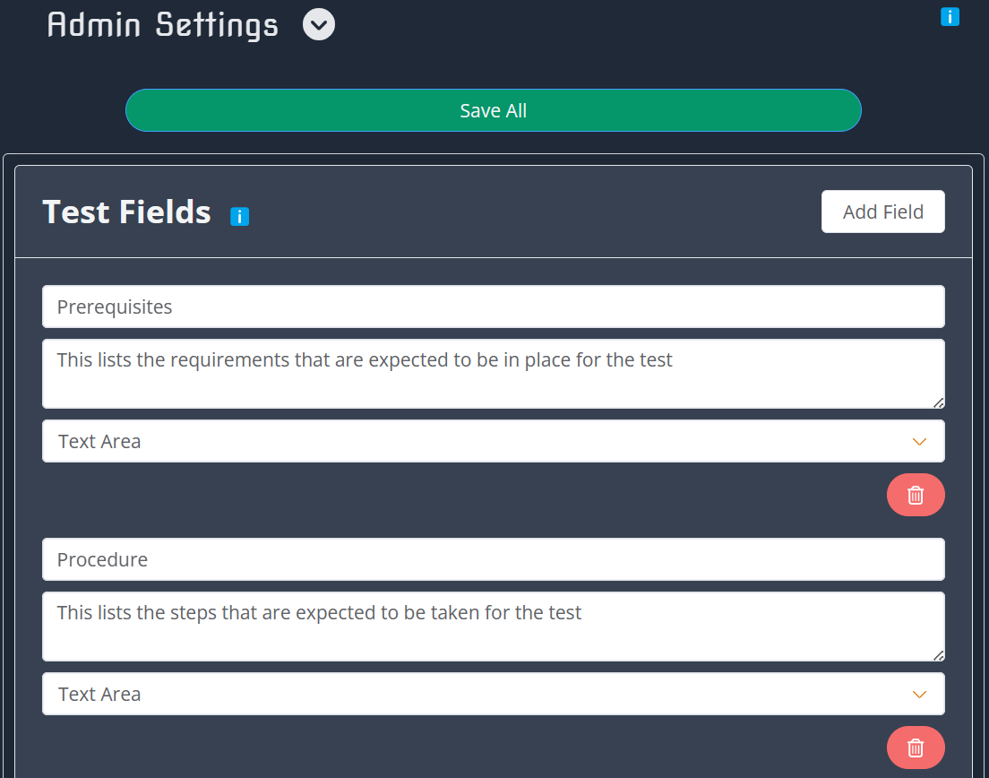Delete the Prerequisites field using trash icon
This screenshot has height=778, width=989.
pos(916,494)
